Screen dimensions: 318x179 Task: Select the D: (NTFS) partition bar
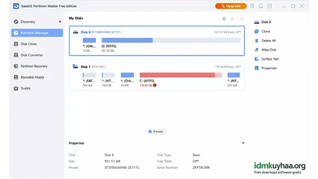[x=171, y=40]
